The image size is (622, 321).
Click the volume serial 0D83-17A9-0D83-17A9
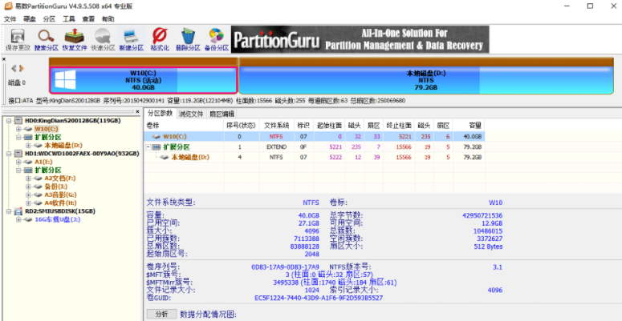click(285, 267)
